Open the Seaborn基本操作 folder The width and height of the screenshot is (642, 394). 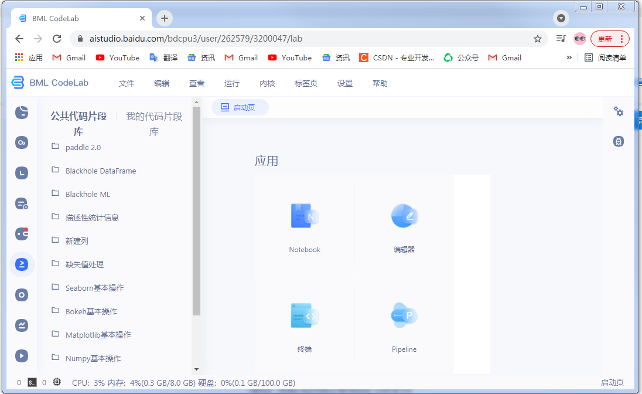[88, 288]
